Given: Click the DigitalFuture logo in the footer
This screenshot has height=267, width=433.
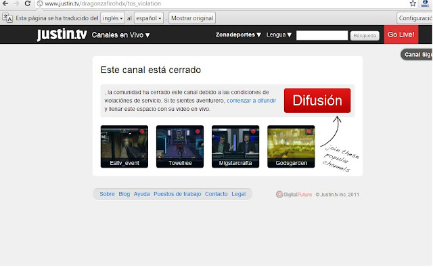Looking at the screenshot, I should click(294, 195).
